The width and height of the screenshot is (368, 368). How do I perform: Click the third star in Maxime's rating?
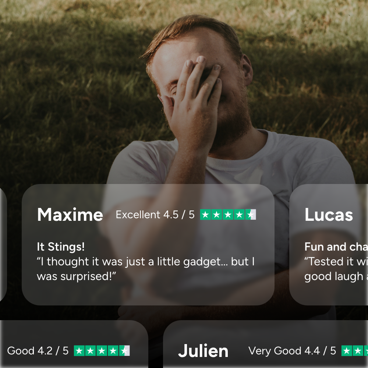pyautogui.click(x=228, y=215)
